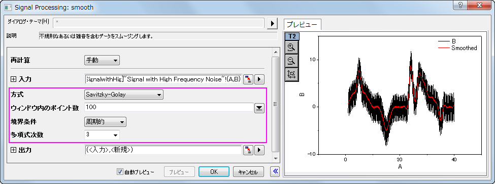This screenshot has height=184, width=495.
Task: Expand the 出力 tree node
Action: (x=13, y=150)
